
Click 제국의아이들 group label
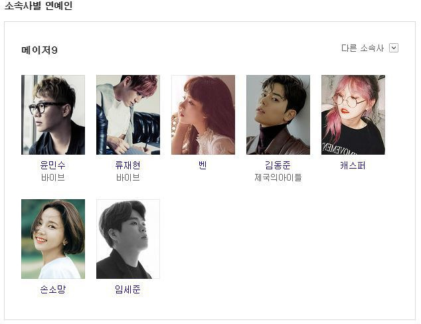coord(278,177)
